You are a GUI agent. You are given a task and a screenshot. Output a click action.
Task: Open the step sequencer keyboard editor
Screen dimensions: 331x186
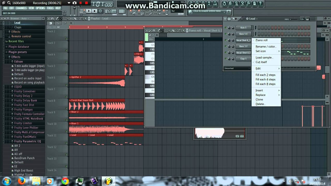(x=307, y=19)
